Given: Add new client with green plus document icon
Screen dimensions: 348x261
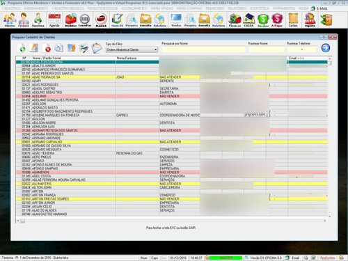Looking at the screenshot, I should [22, 48].
